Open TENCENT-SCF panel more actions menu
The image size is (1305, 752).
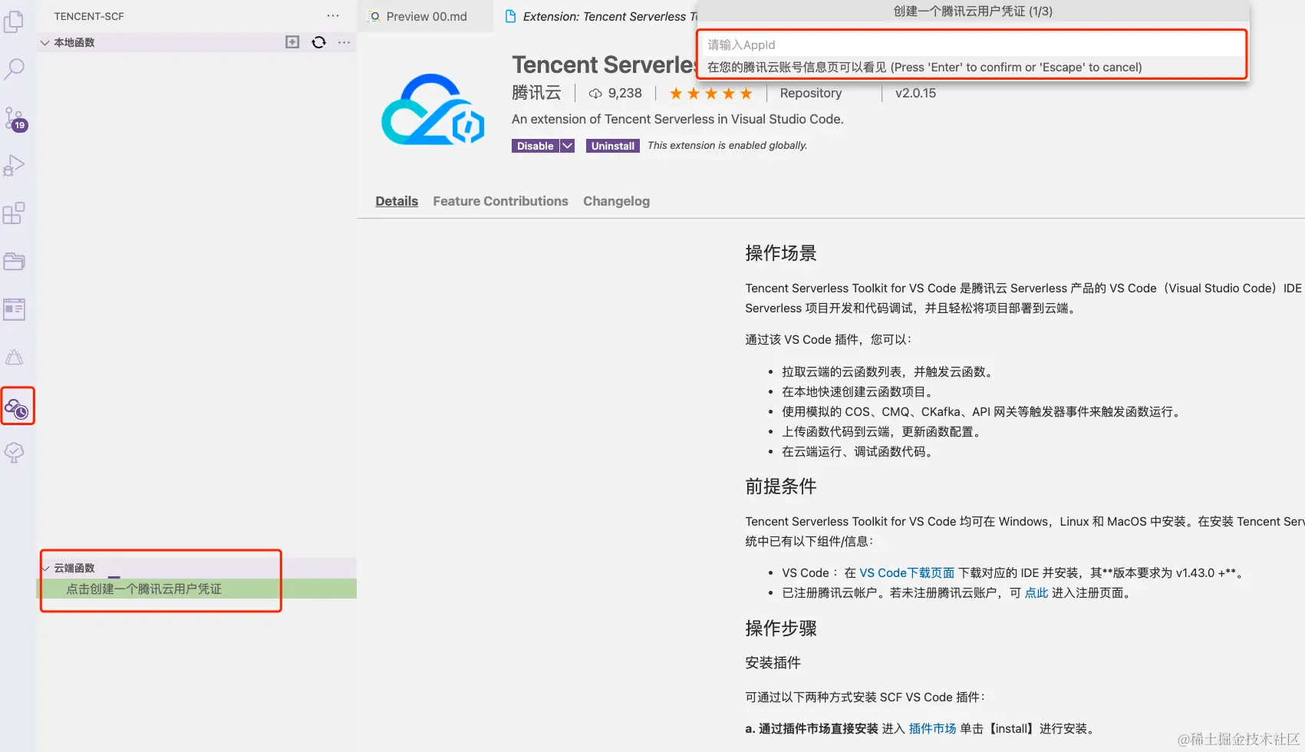(x=333, y=16)
